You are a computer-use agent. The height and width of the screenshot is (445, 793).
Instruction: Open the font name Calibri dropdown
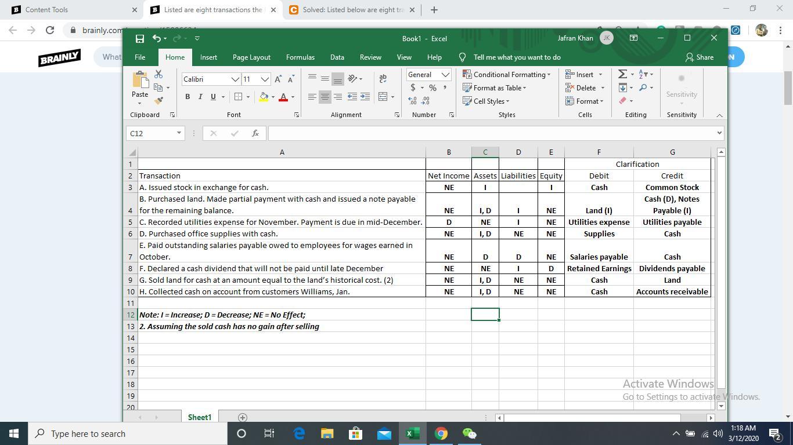point(235,79)
